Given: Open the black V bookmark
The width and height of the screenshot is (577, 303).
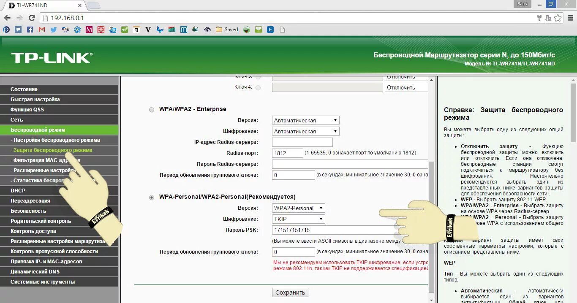Looking at the screenshot, I should point(148,30).
